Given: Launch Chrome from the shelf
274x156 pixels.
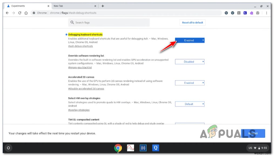Looking at the screenshot, I should [118, 148].
